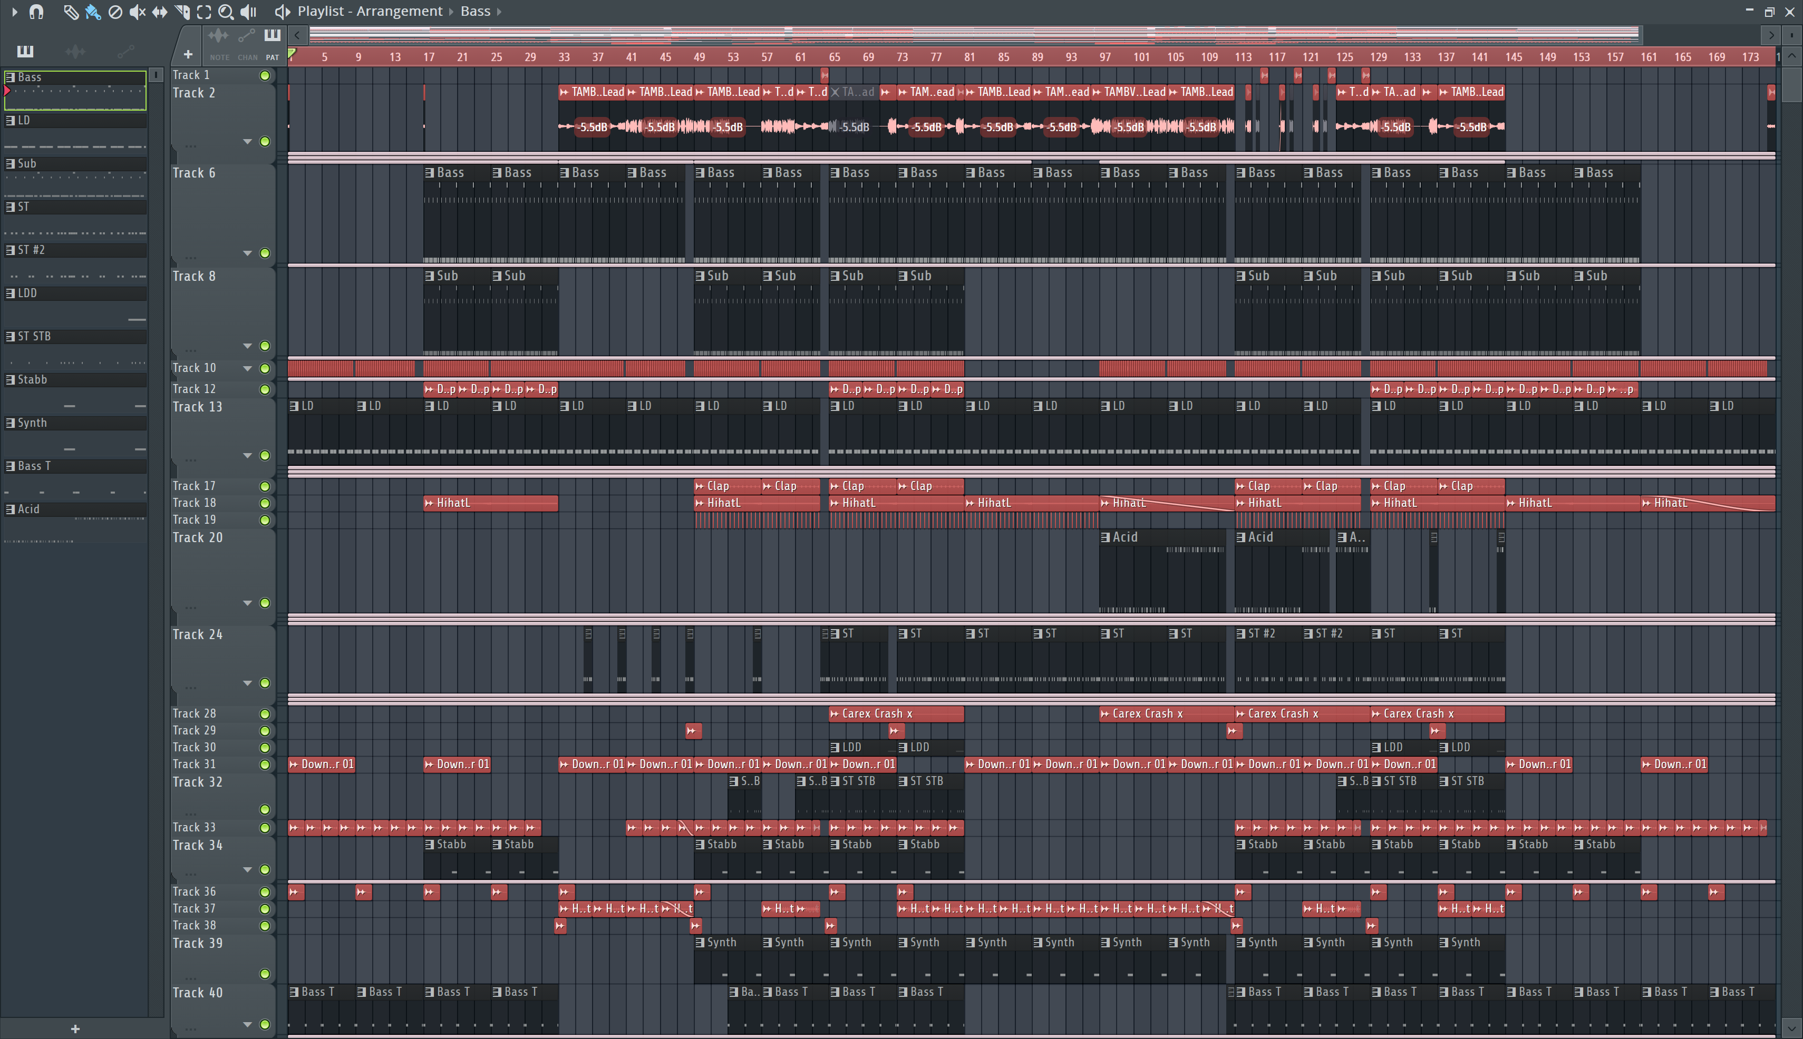Select the Mute tool
The height and width of the screenshot is (1039, 1803).
point(137,12)
